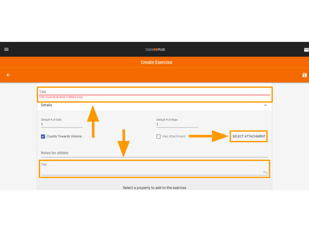Click the 'Select a property to add' text

pyautogui.click(x=154, y=188)
